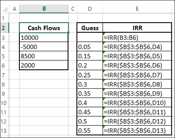Select column D header

pos(90,9)
